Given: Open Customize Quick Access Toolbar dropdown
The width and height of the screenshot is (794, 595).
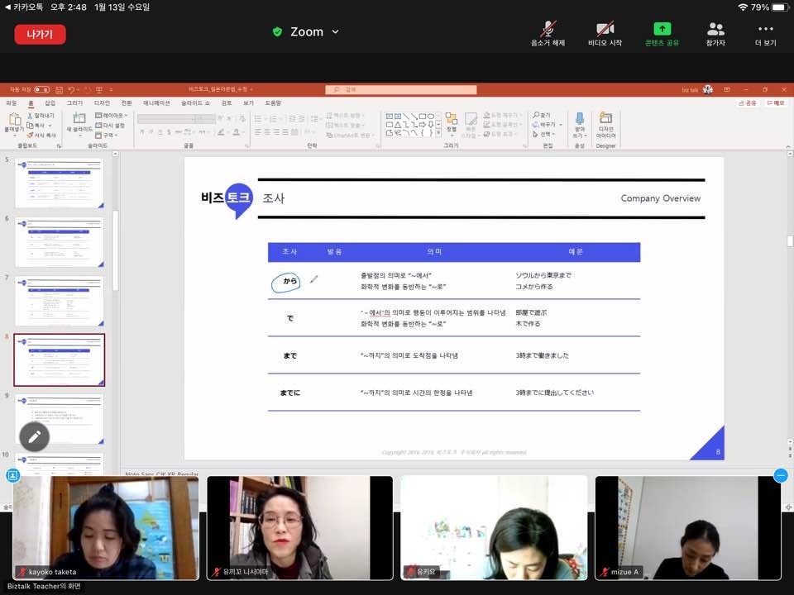Looking at the screenshot, I should 111,90.
